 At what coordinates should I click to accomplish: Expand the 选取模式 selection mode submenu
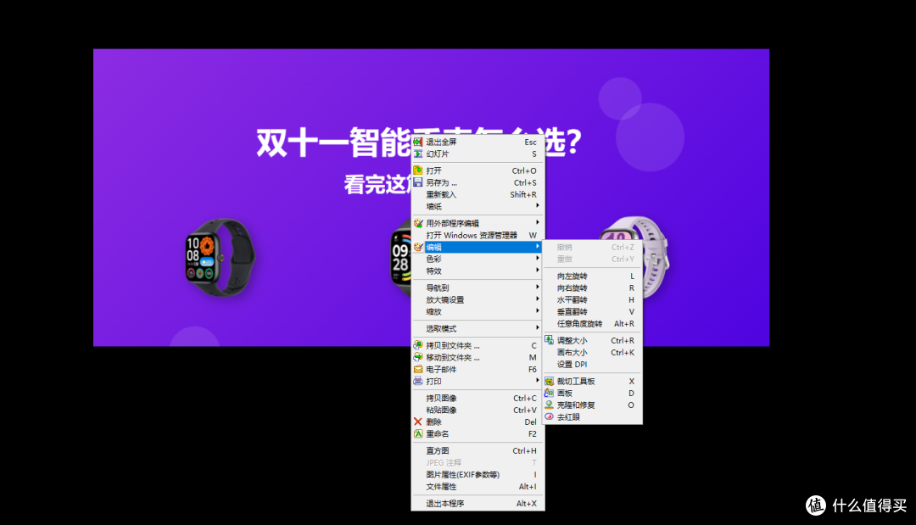478,329
